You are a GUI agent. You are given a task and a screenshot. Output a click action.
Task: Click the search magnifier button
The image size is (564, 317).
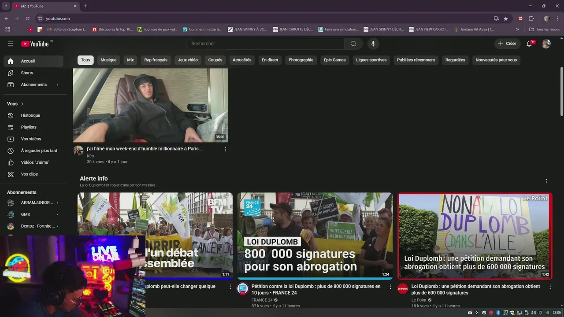(x=353, y=44)
